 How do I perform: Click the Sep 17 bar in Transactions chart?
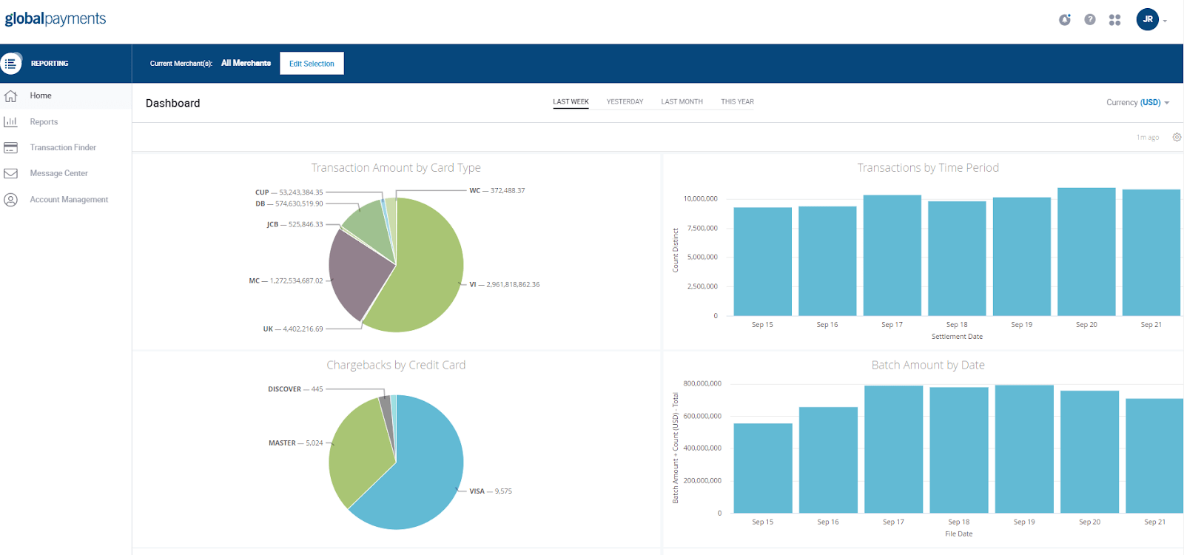pos(892,255)
